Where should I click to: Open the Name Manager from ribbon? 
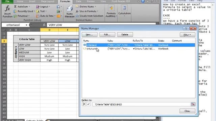click(x=70, y=11)
